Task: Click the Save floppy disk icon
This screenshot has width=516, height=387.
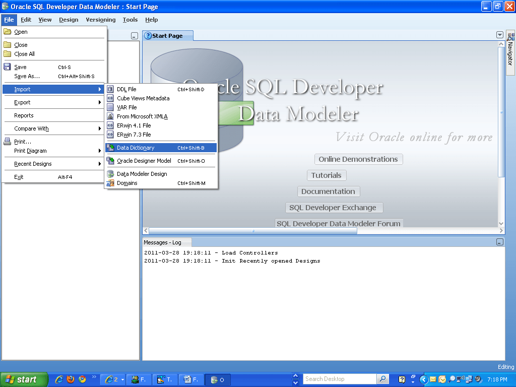Action: [x=7, y=67]
